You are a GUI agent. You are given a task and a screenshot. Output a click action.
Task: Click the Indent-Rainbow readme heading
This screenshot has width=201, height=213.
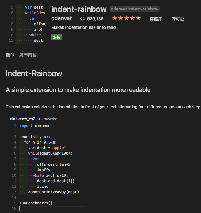click(34, 73)
